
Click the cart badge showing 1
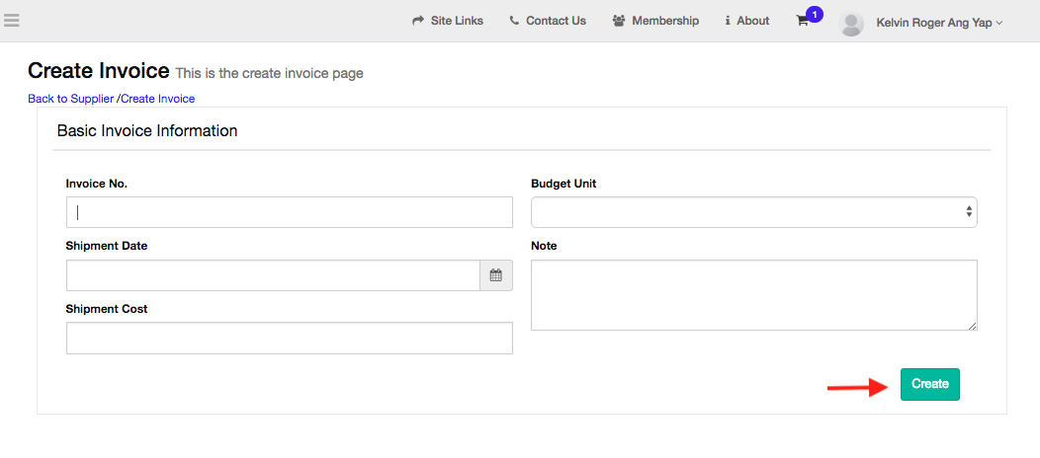(x=815, y=14)
